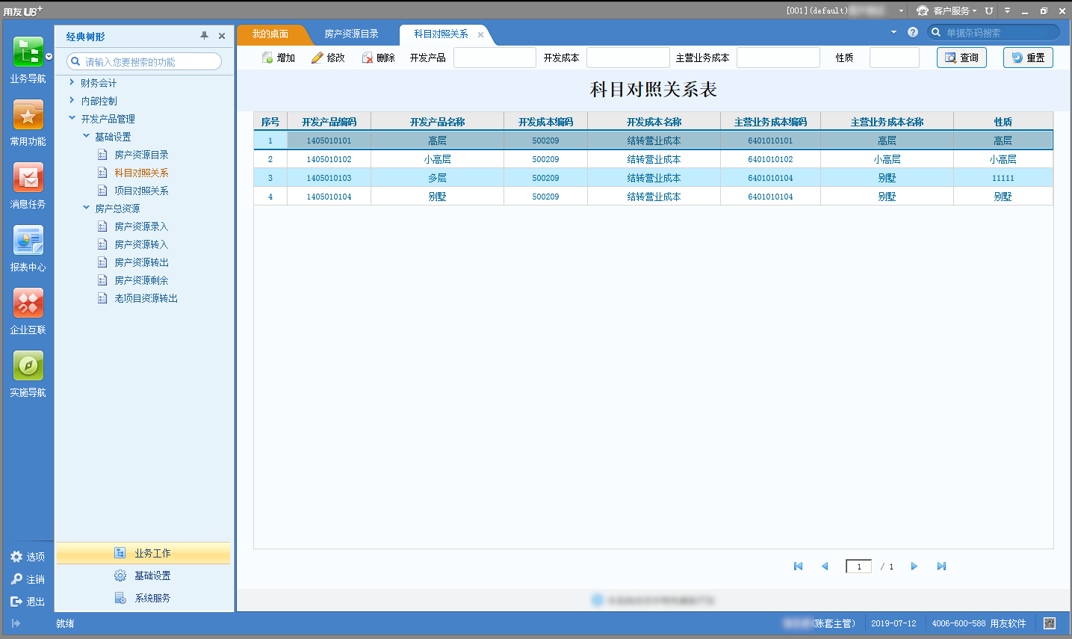Click the 开发产品 filter input field
Screen dimensions: 1072x639
495,58
